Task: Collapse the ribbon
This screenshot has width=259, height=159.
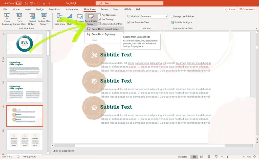Action: pos(256,29)
